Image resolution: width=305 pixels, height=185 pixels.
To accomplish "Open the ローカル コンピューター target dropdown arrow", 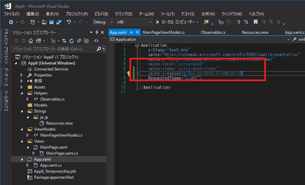I will (x=198, y=22).
